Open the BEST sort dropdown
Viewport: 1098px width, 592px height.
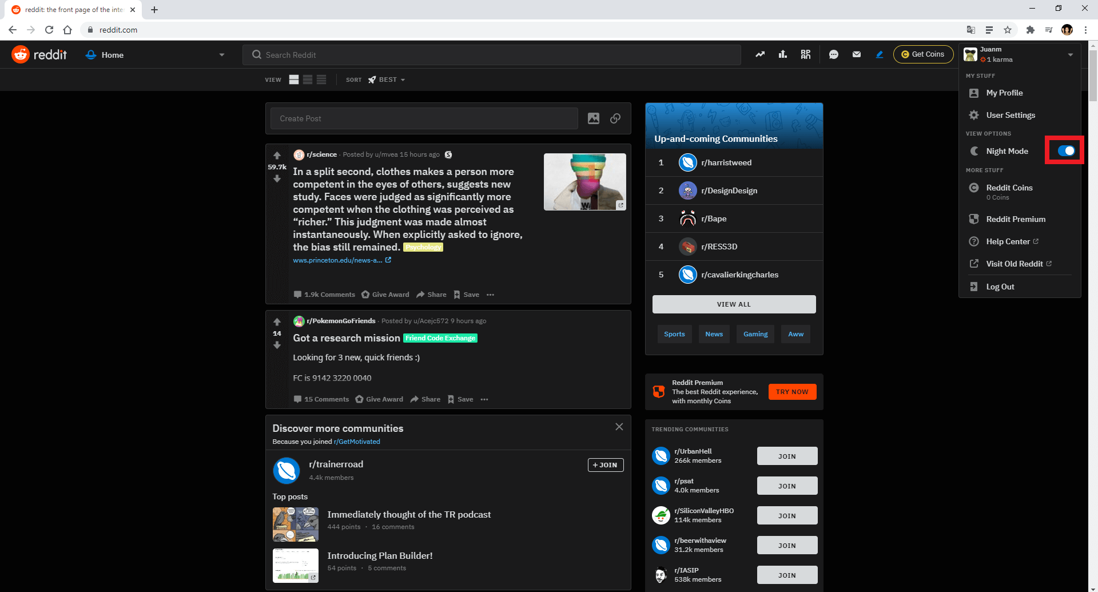(387, 80)
